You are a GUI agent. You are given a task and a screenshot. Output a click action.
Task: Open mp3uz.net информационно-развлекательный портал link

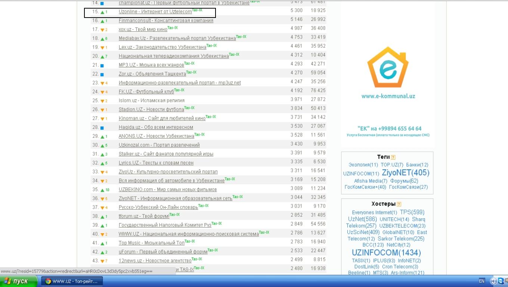pos(180,83)
